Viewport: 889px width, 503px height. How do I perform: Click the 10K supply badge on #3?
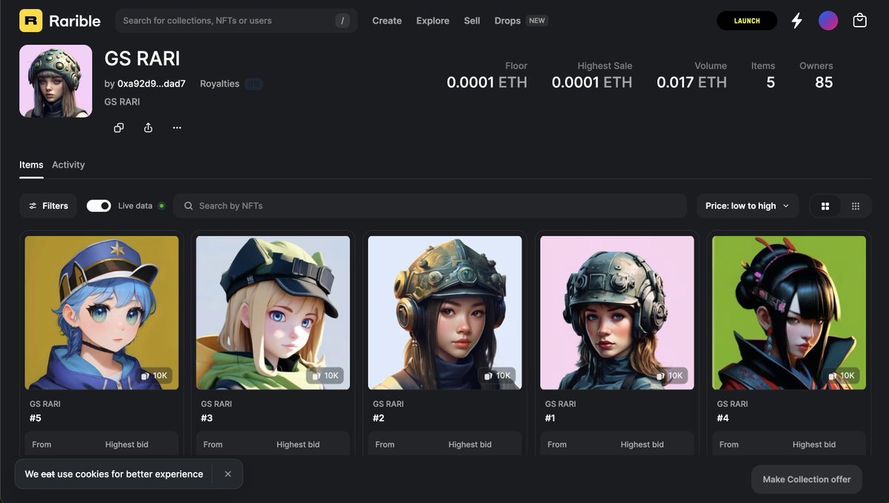click(x=326, y=376)
